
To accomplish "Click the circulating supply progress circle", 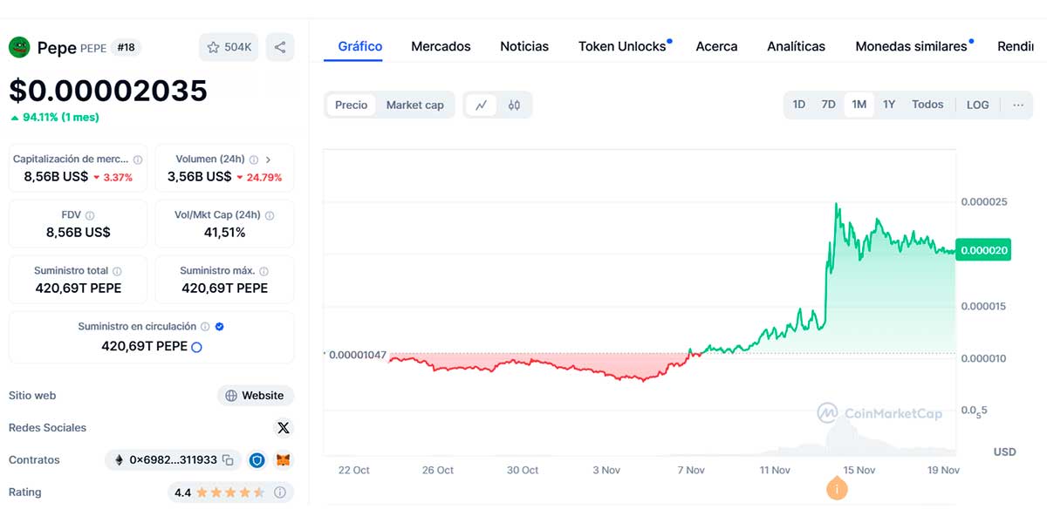I will pos(196,347).
